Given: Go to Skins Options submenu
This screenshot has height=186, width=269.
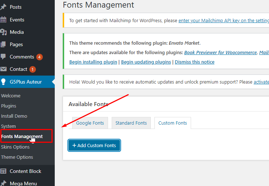Looking at the screenshot, I should pos(15,147).
